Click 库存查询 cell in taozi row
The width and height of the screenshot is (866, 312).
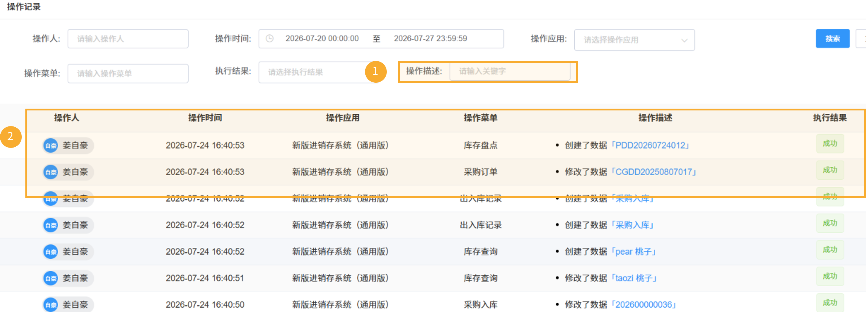[x=480, y=278]
